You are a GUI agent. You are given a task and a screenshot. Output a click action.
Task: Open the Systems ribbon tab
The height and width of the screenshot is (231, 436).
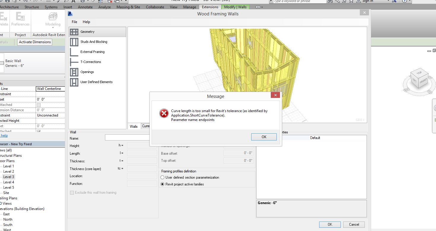[x=51, y=7]
